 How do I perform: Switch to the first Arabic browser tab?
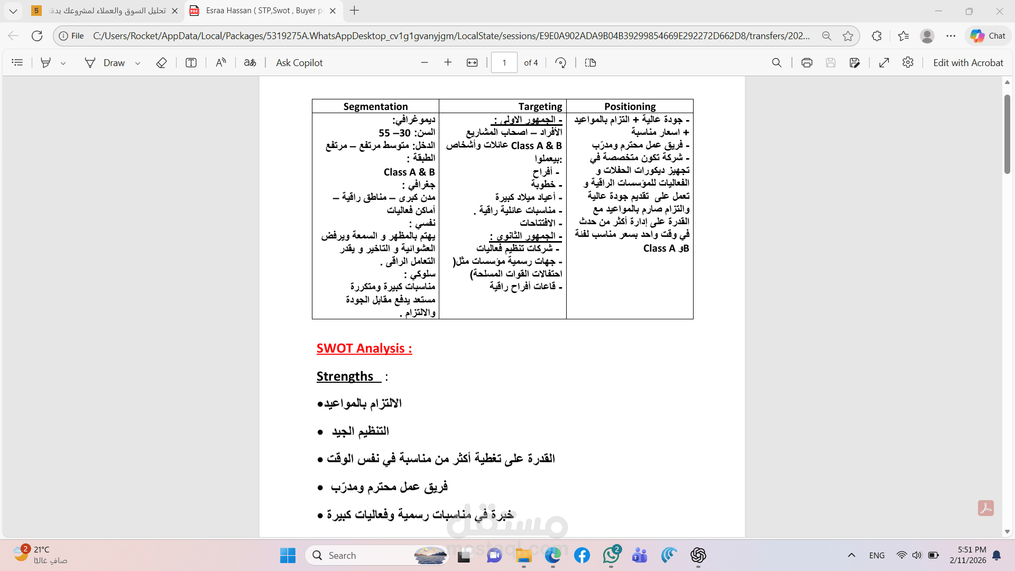[106, 11]
